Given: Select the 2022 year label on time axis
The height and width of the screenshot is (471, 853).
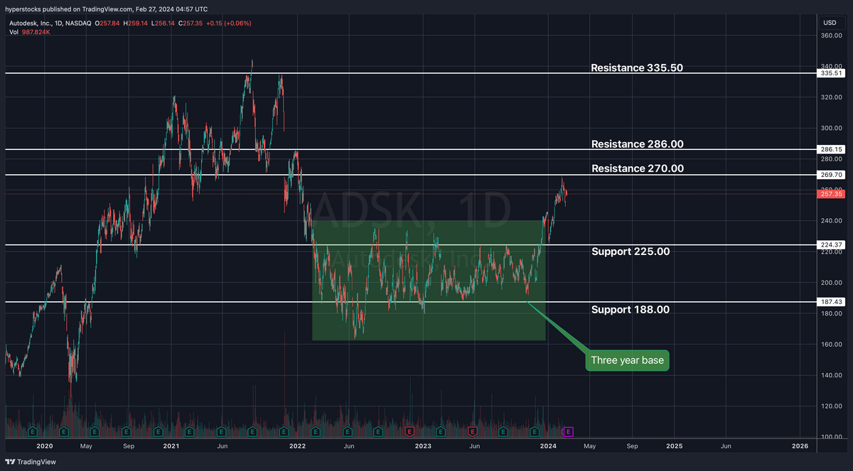Looking at the screenshot, I should click(296, 446).
